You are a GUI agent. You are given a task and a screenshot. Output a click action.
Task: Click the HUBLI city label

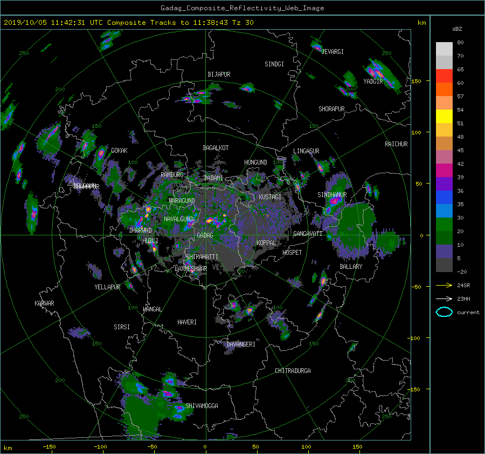tap(150, 241)
